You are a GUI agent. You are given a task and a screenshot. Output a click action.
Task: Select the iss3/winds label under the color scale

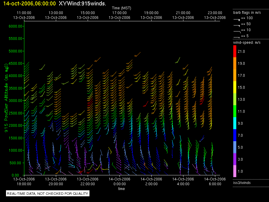(242, 183)
